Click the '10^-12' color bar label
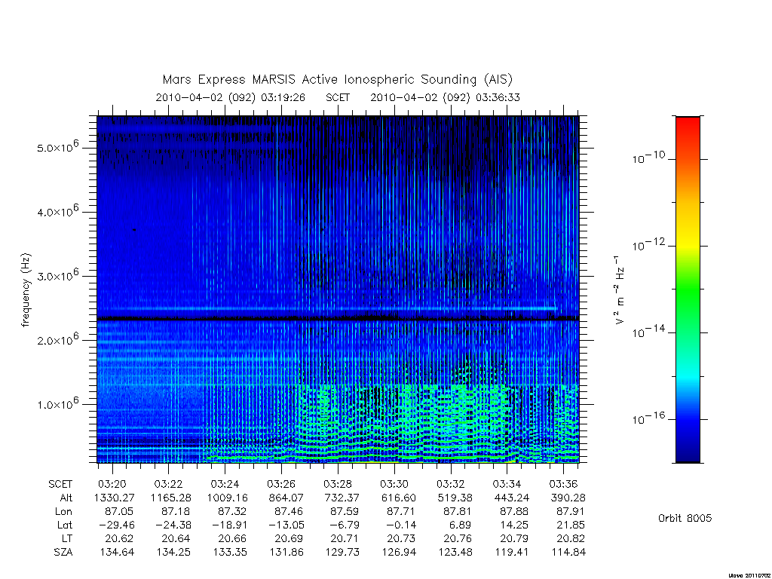Screen dimensions: 772x579 point(648,244)
